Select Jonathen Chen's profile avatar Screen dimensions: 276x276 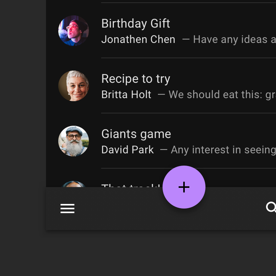[x=74, y=31]
